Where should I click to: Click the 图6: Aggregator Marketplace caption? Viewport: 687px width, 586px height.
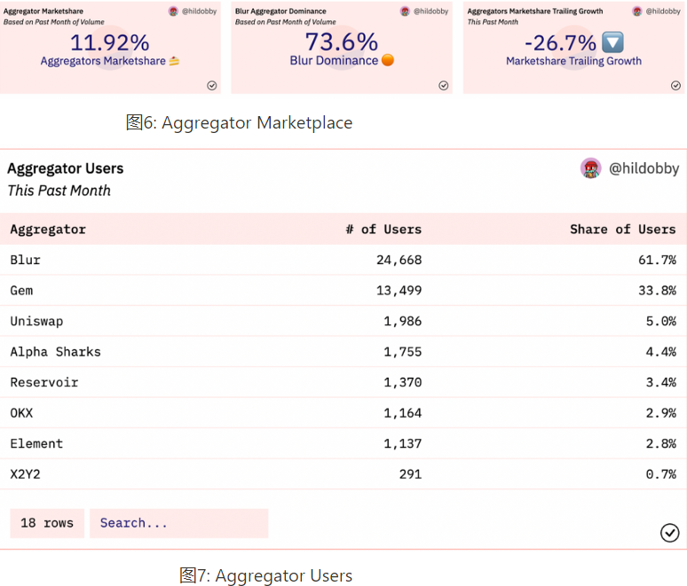click(240, 123)
